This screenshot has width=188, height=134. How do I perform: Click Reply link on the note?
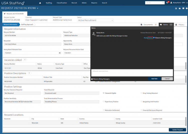(146, 38)
